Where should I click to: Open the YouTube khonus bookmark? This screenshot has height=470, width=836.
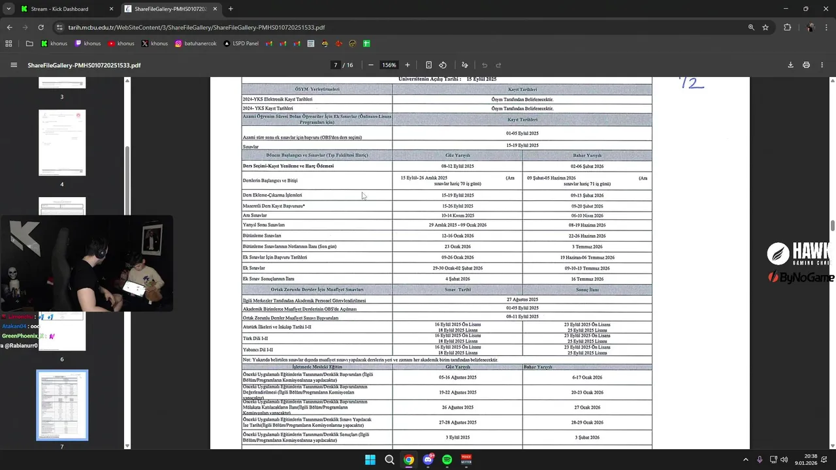[x=121, y=44]
